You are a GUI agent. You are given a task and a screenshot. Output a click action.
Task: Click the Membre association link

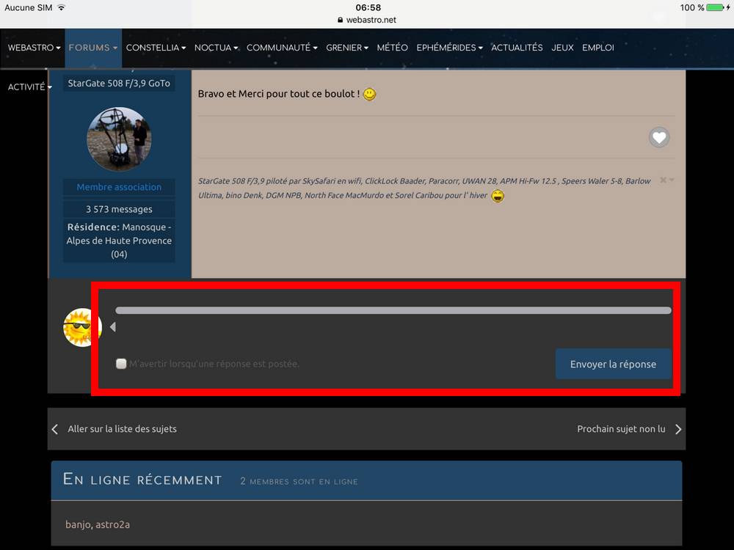click(x=119, y=187)
